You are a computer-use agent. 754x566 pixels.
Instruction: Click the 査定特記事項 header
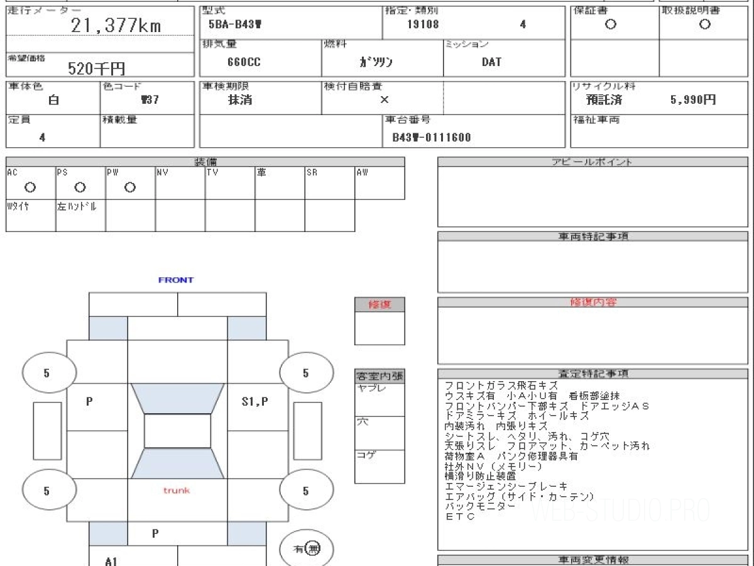(593, 373)
